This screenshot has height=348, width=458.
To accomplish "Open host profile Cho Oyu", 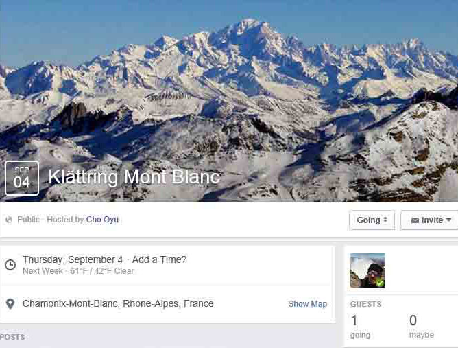I will pyautogui.click(x=102, y=220).
